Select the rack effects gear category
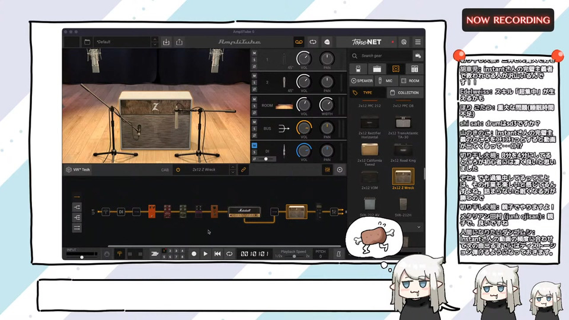The height and width of the screenshot is (320, 569). [414, 69]
